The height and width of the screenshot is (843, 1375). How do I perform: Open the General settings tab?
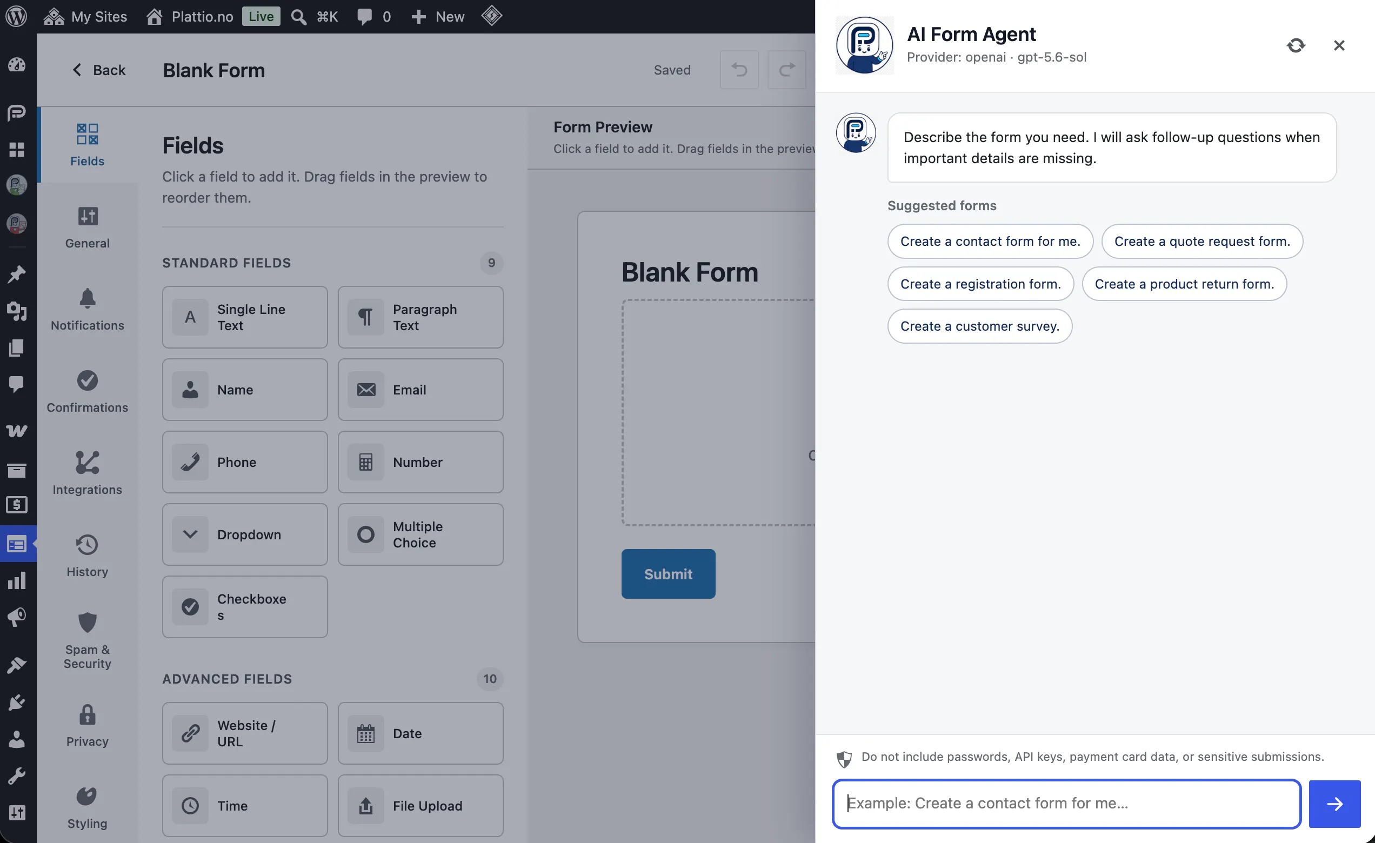[x=87, y=227]
